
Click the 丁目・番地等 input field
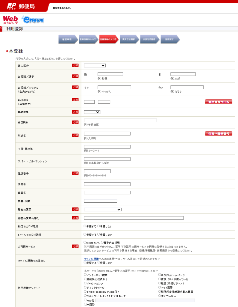107,147
